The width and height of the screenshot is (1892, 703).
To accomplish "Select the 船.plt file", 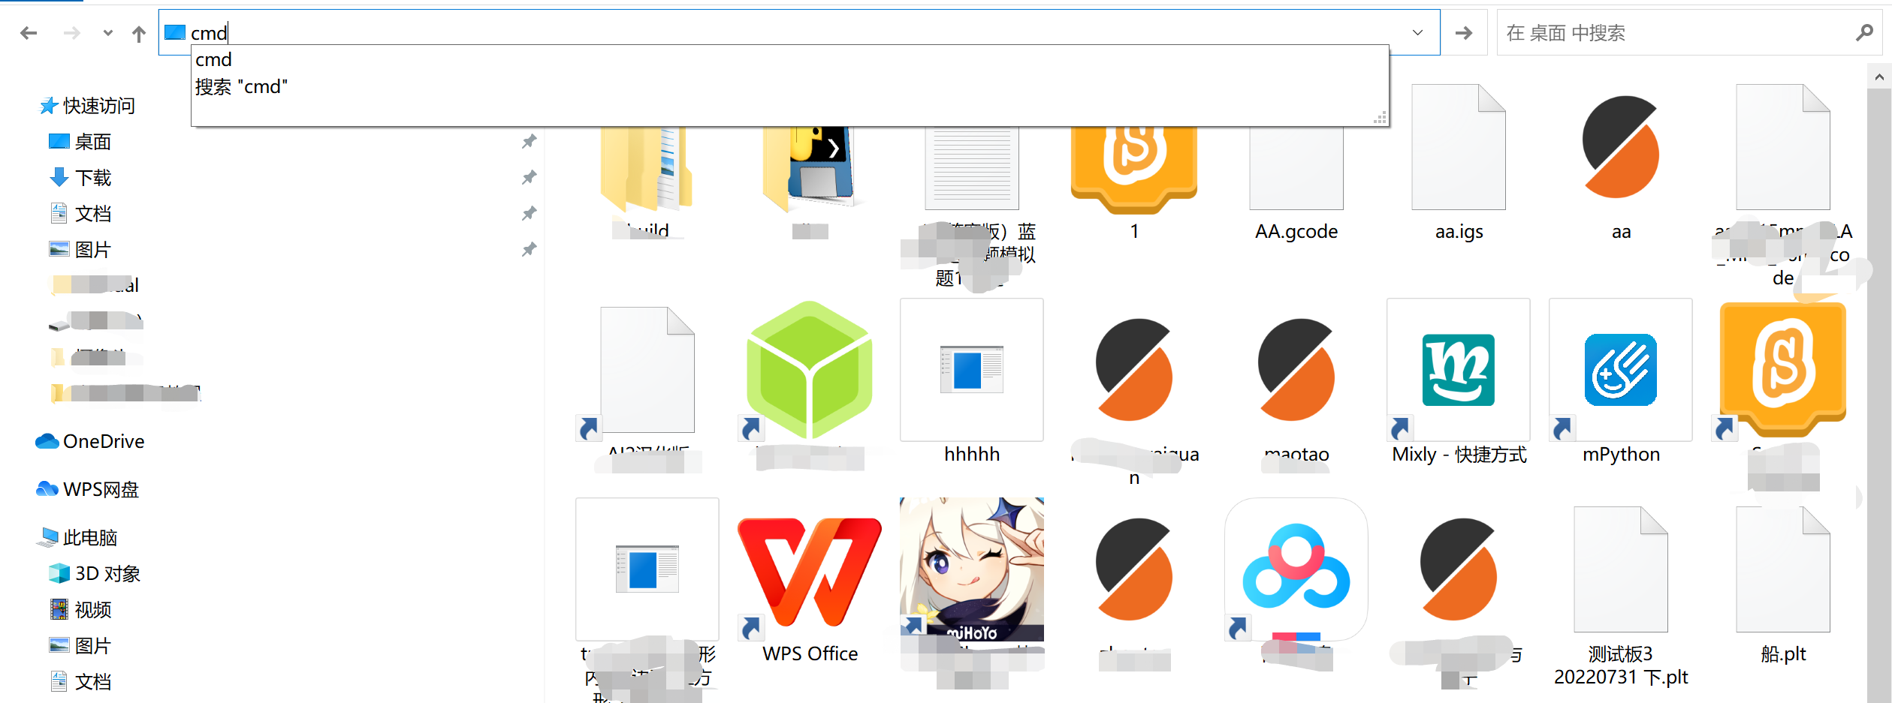I will point(1783,585).
